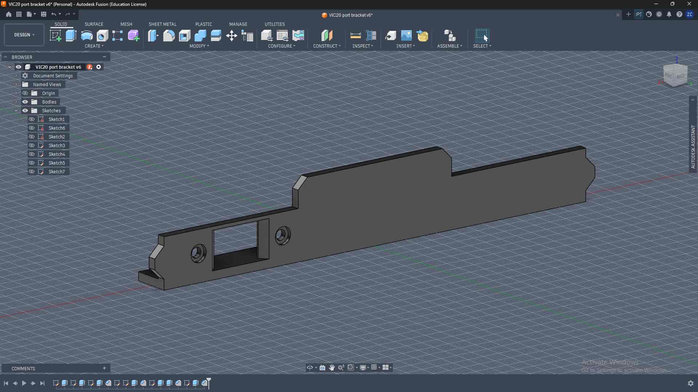Open the AUTODESK ASSISTANT panel
Screen dimensions: 698x392
[x=693, y=146]
